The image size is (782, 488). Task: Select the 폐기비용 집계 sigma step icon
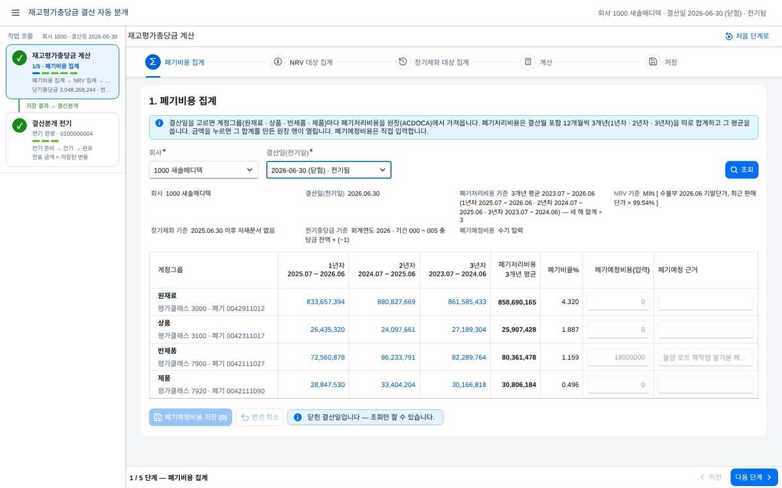pos(152,62)
